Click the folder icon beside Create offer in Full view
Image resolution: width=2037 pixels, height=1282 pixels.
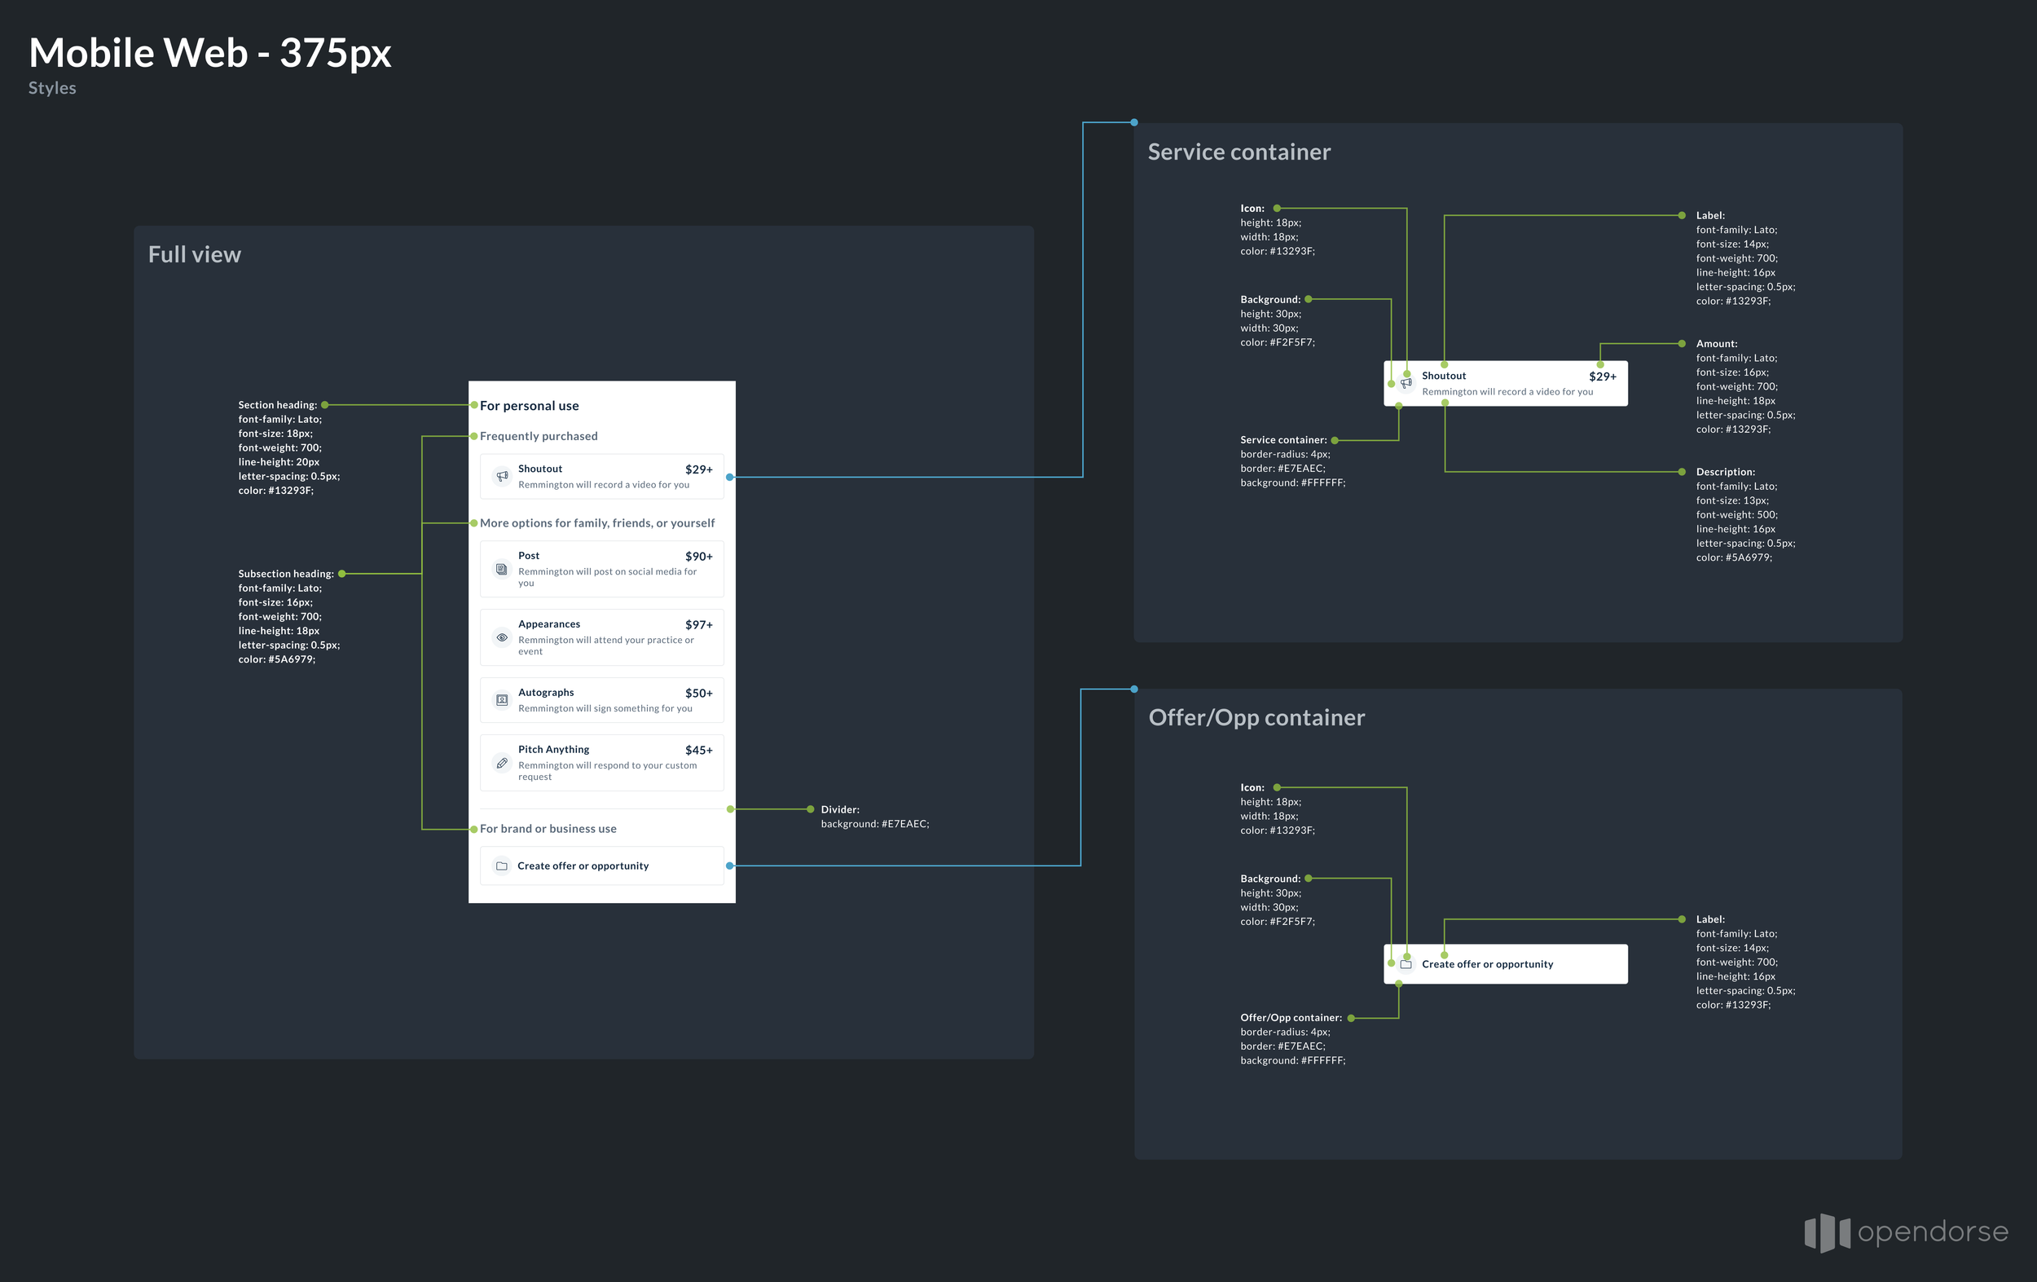[502, 866]
